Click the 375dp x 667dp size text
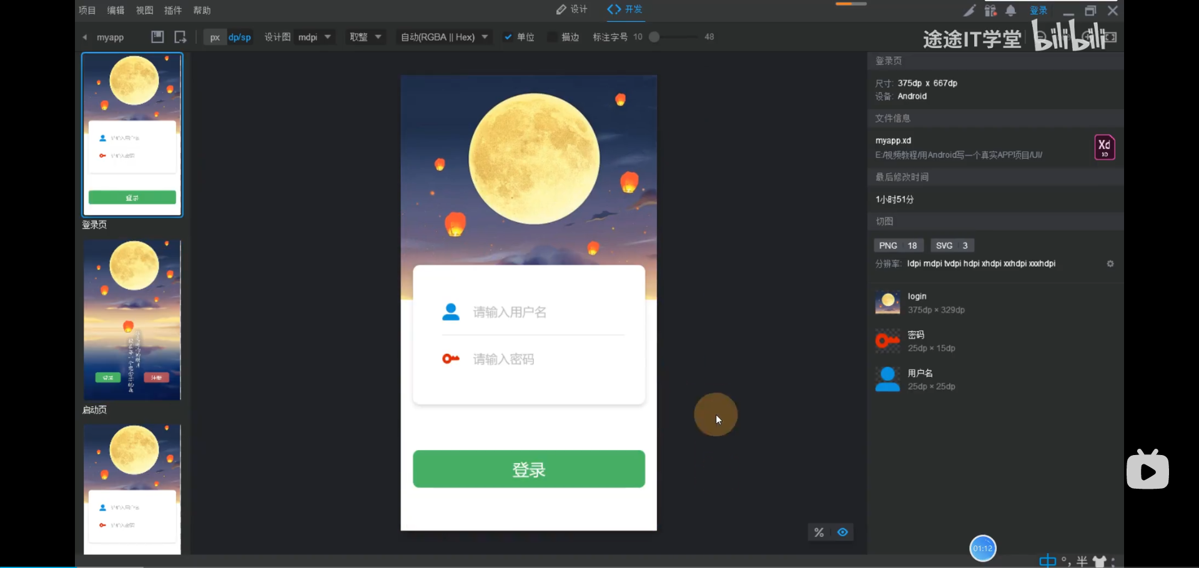This screenshot has height=568, width=1199. click(x=927, y=83)
